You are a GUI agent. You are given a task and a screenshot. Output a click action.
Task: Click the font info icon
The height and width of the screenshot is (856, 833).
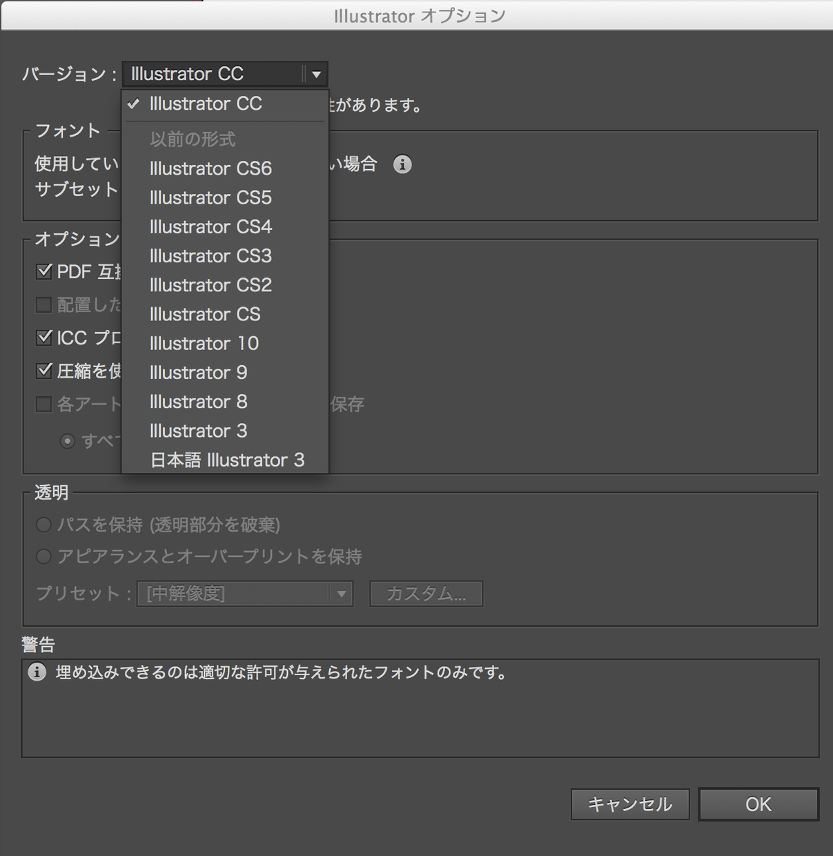click(x=402, y=164)
